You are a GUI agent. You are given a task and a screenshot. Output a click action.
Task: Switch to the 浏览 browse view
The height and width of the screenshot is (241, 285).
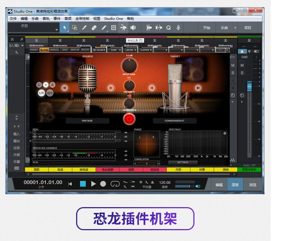pos(253,185)
